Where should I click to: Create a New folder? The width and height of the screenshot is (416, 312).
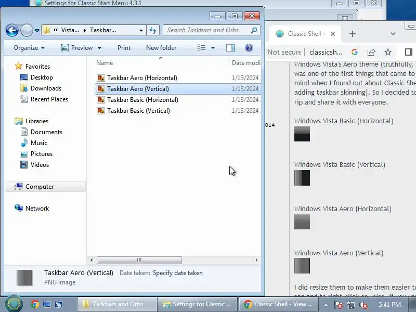click(x=161, y=48)
